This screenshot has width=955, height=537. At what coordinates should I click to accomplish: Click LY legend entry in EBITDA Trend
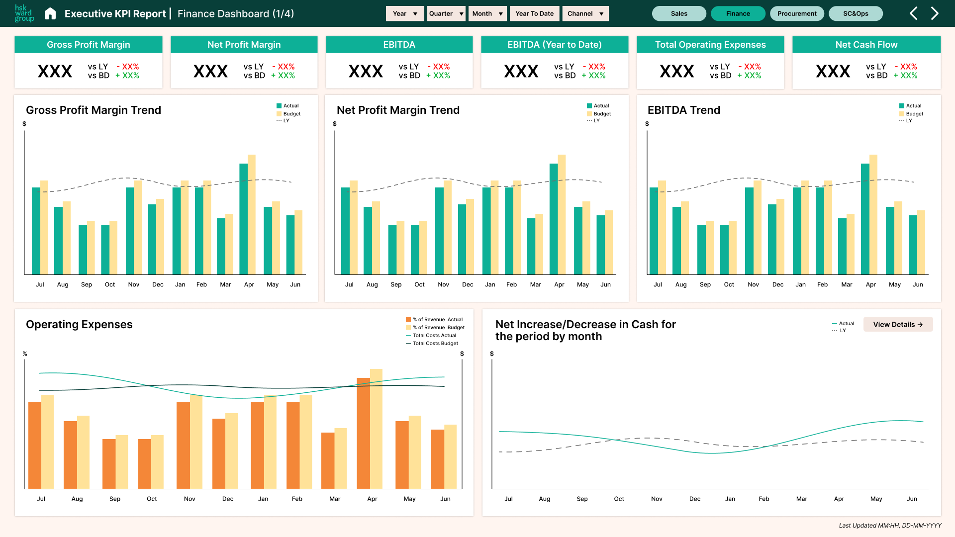[x=906, y=121]
